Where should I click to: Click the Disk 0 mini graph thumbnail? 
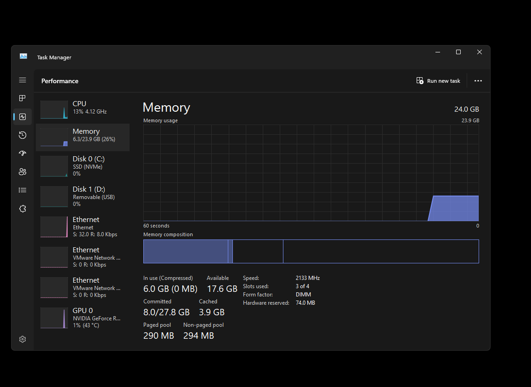coord(54,166)
